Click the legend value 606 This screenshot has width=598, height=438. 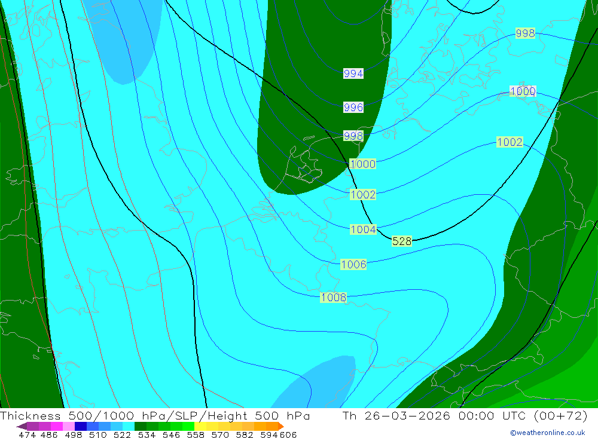[288, 434]
